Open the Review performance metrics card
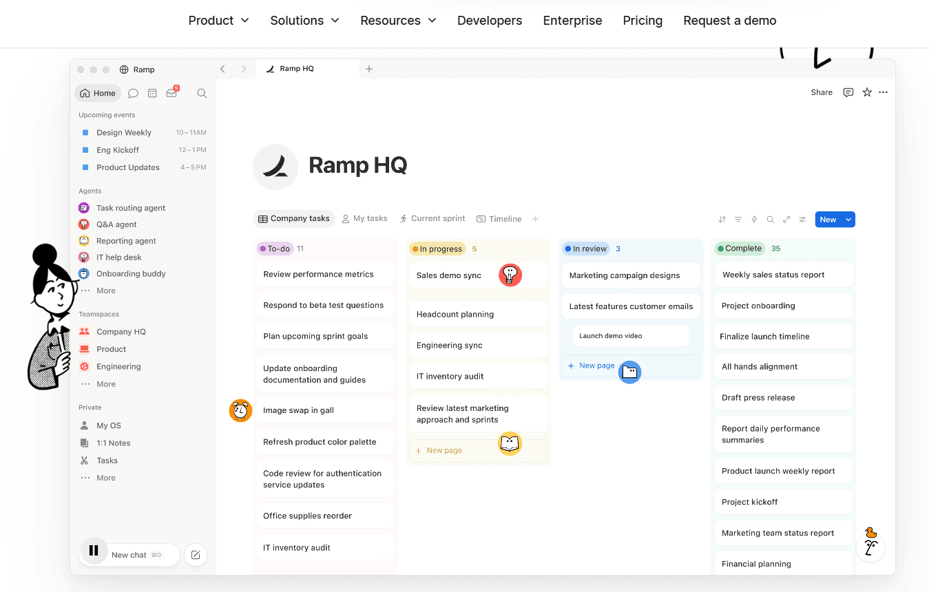Image resolution: width=929 pixels, height=592 pixels. coord(326,274)
